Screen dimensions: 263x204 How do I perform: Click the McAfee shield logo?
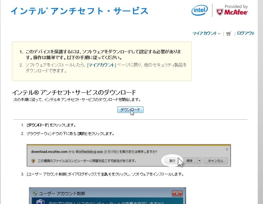pyautogui.click(x=220, y=12)
